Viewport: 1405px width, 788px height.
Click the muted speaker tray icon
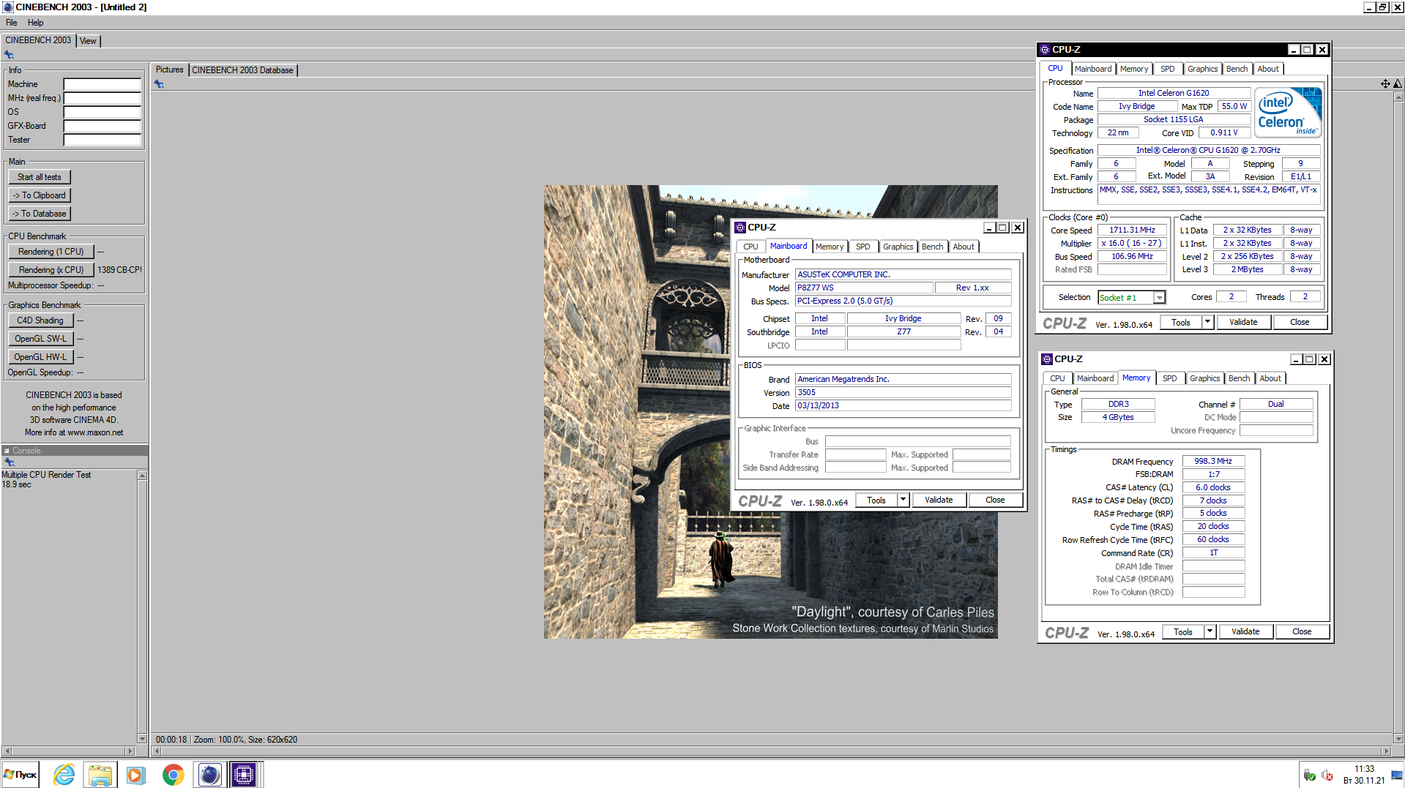[1327, 776]
